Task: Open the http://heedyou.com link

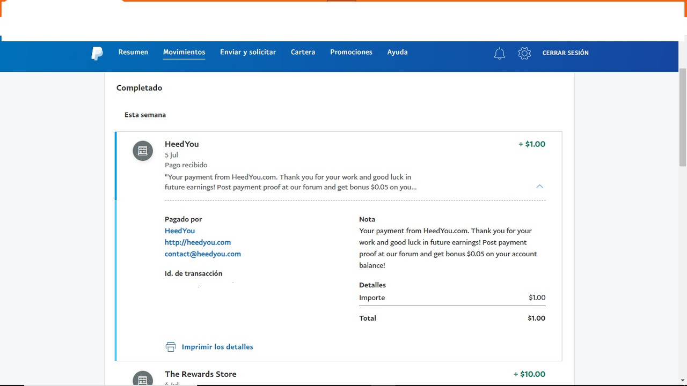Action: (198, 242)
